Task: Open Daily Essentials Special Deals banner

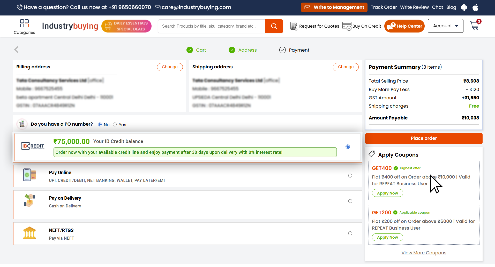Action: click(x=126, y=26)
